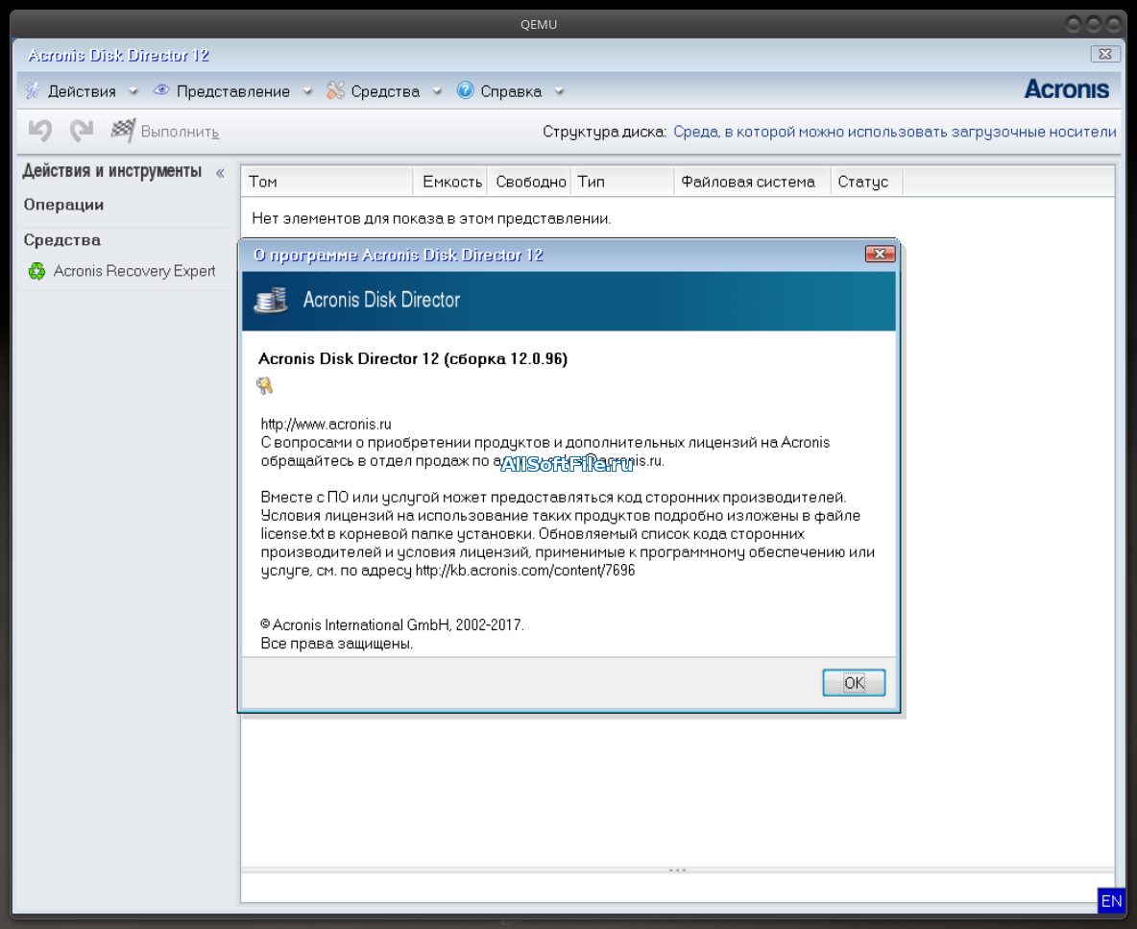Open the disk structure environment link

click(895, 132)
